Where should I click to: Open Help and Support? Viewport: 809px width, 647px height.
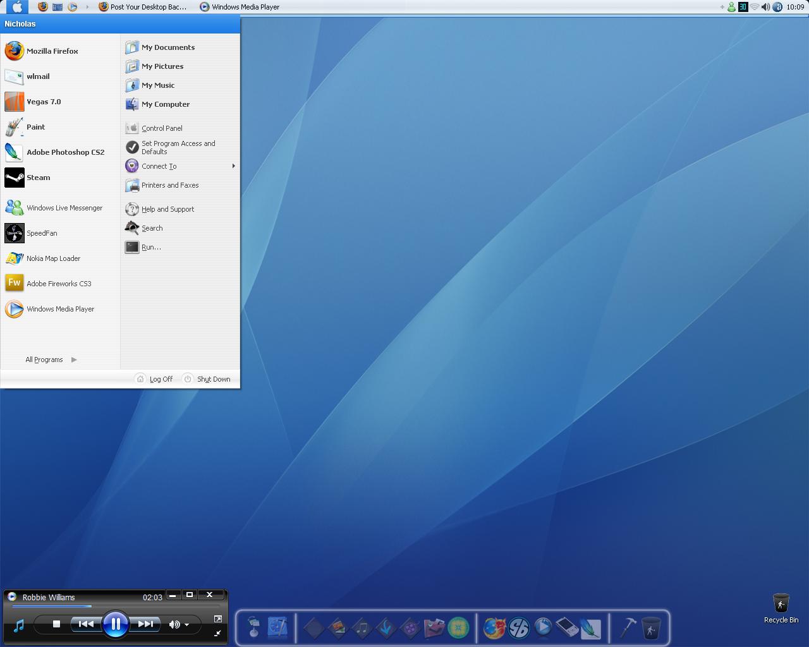point(180,209)
